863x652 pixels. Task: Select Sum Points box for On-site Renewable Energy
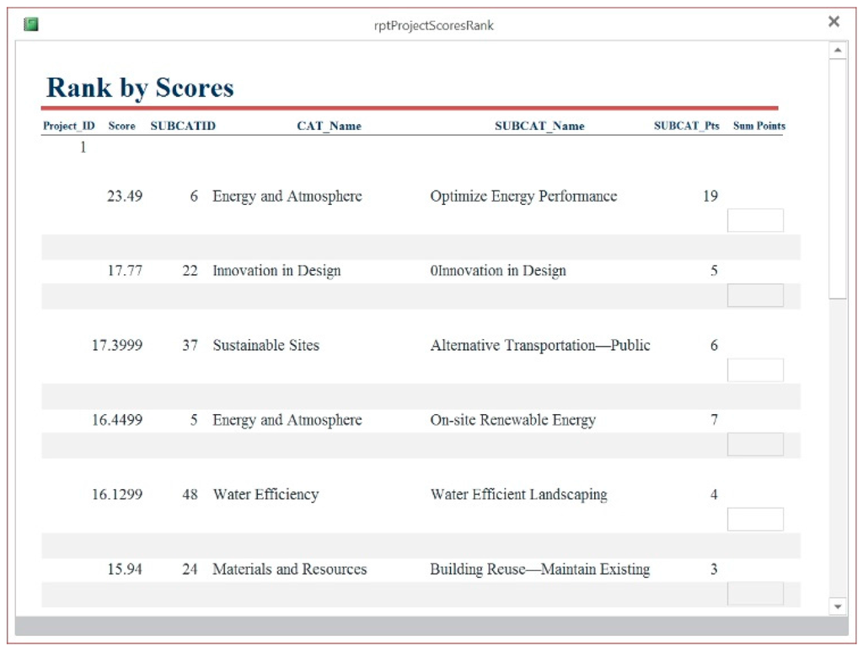point(755,445)
